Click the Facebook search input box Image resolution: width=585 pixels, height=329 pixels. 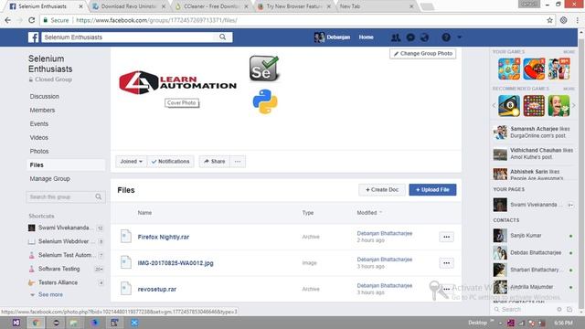click(x=129, y=37)
